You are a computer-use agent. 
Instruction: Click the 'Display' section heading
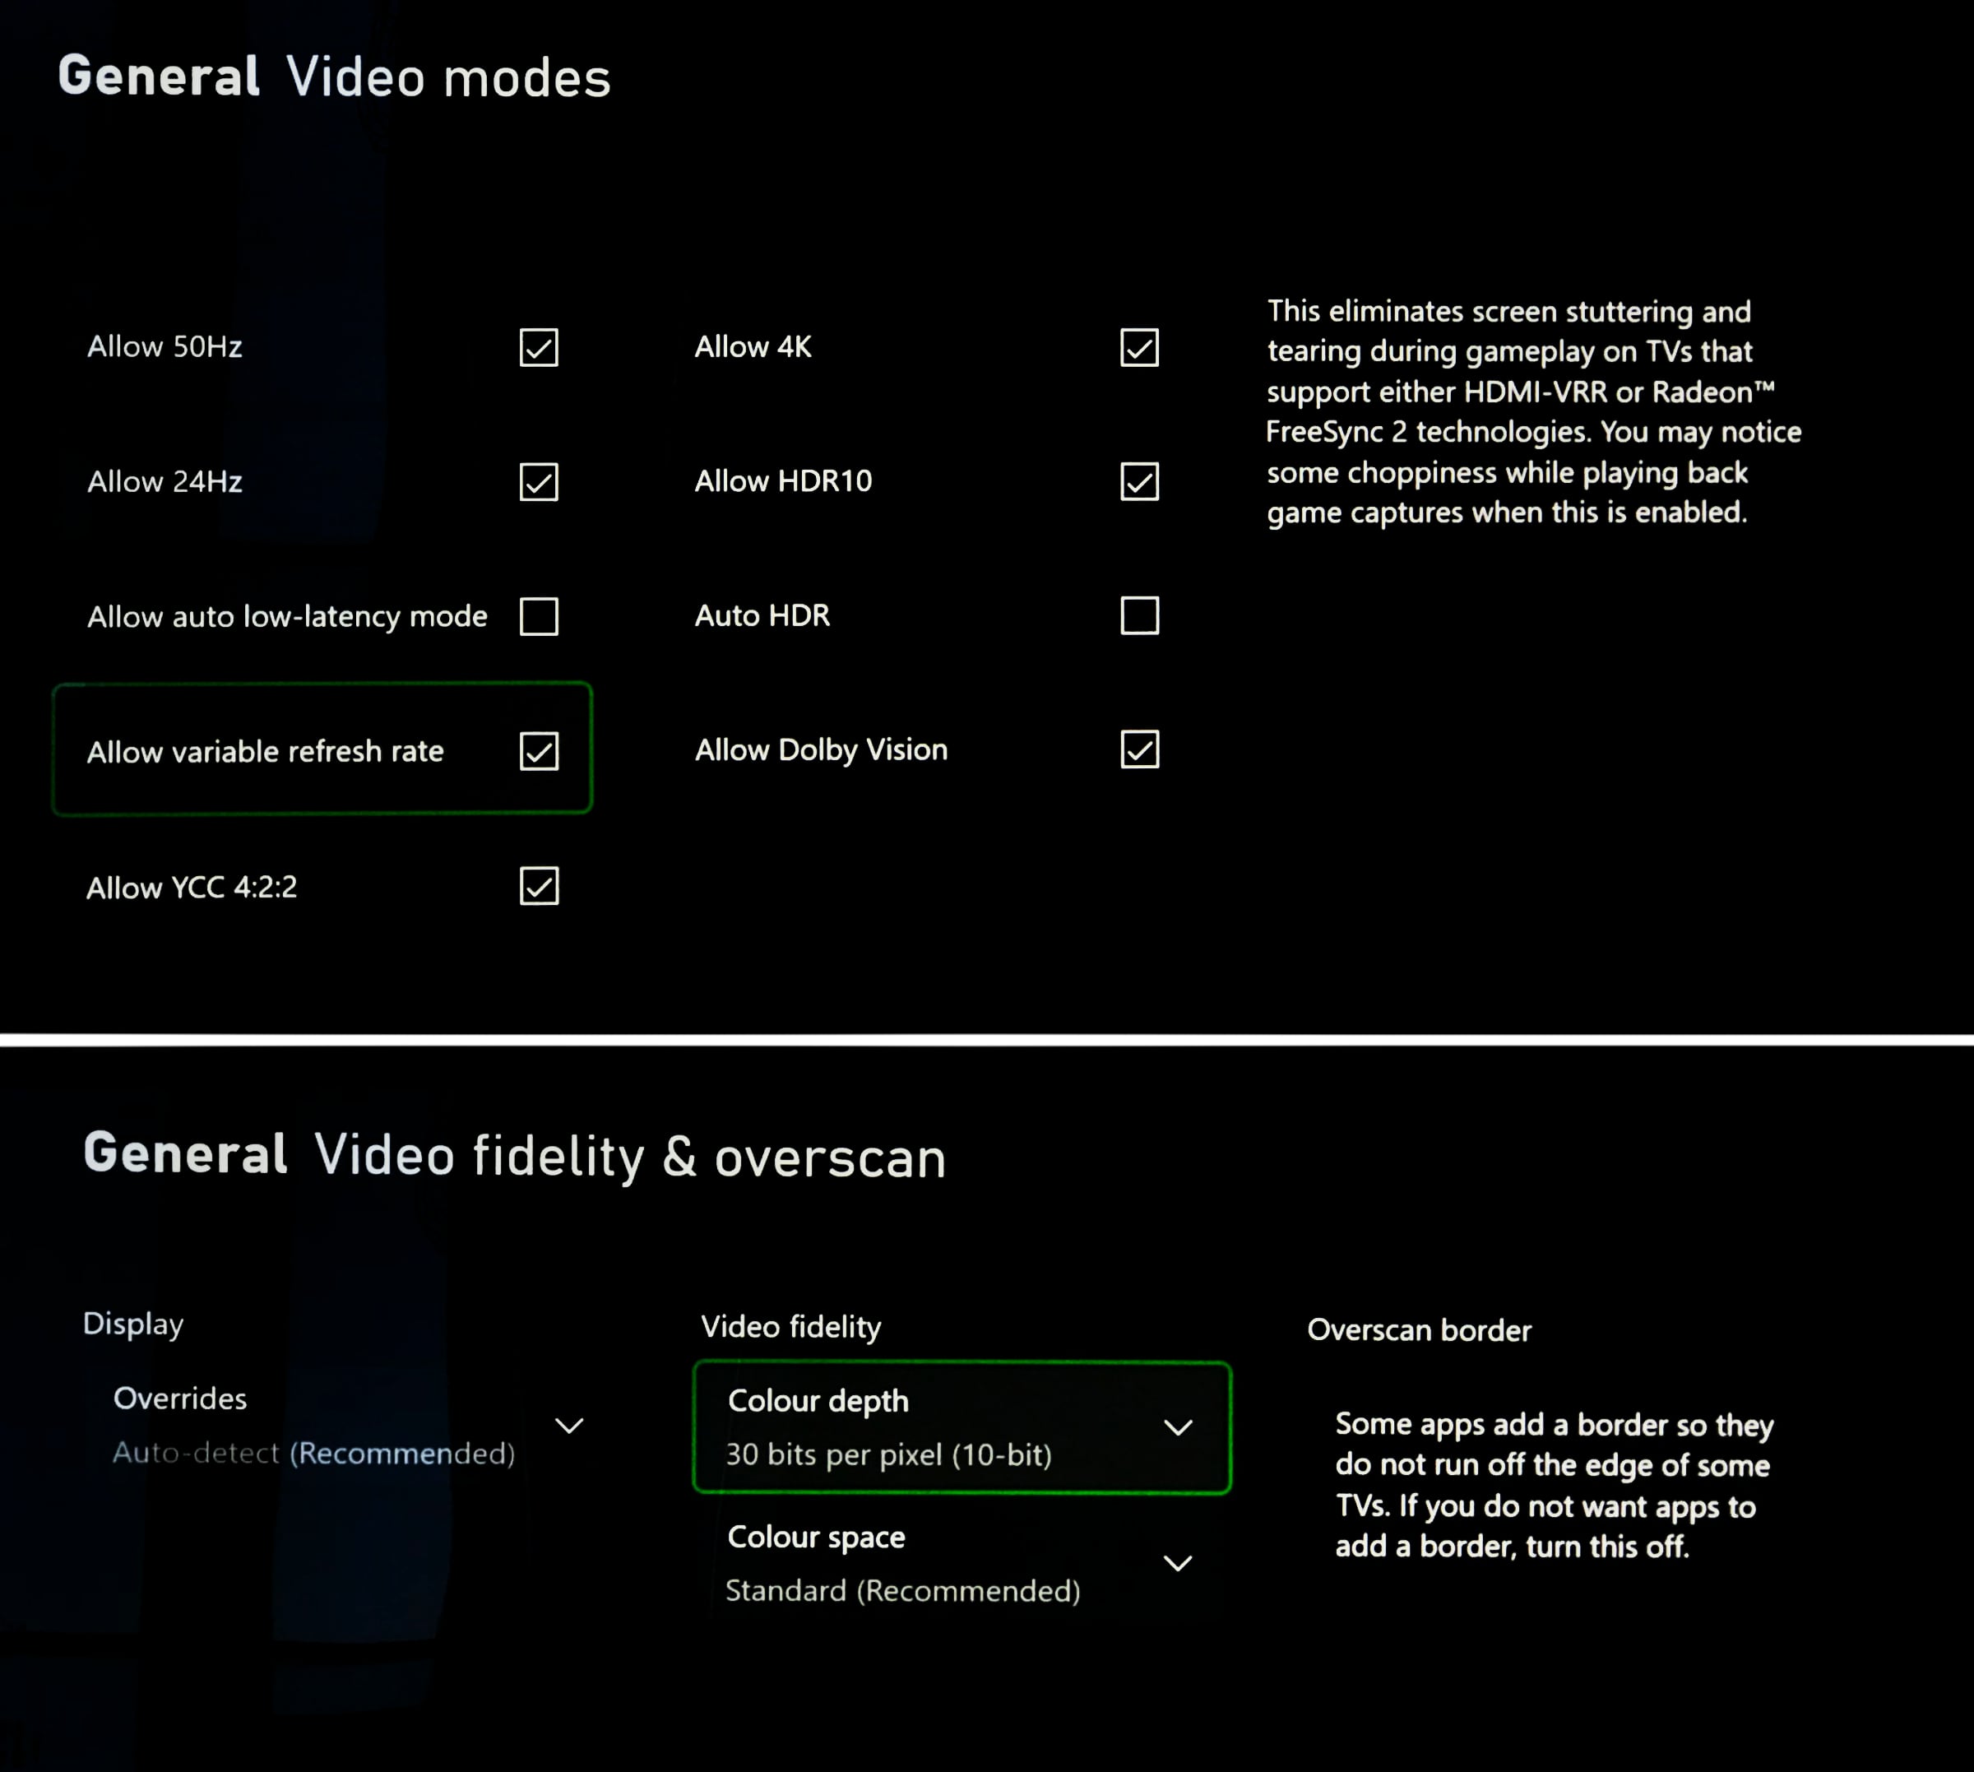coord(133,1324)
